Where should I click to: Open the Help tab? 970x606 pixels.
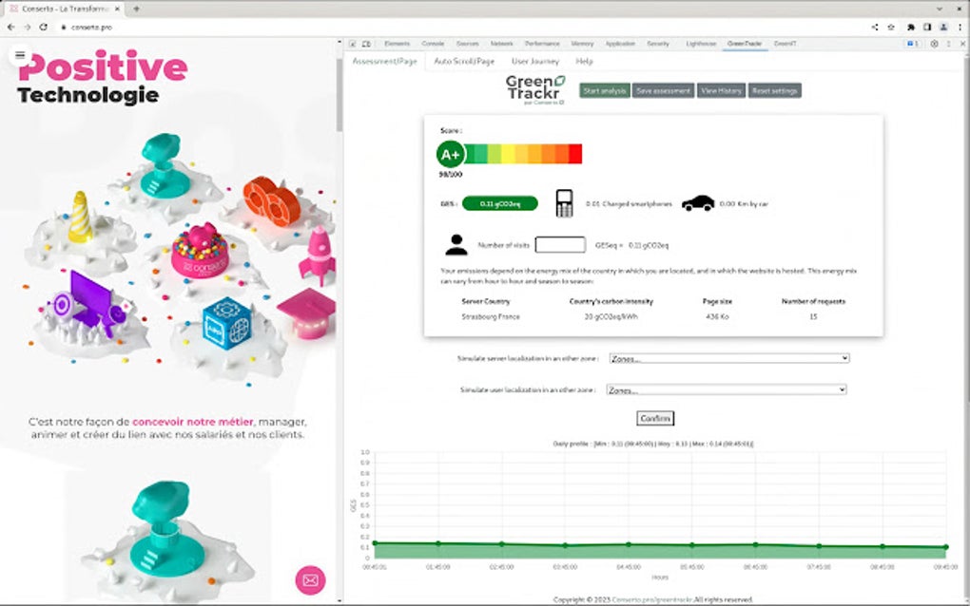pos(584,61)
